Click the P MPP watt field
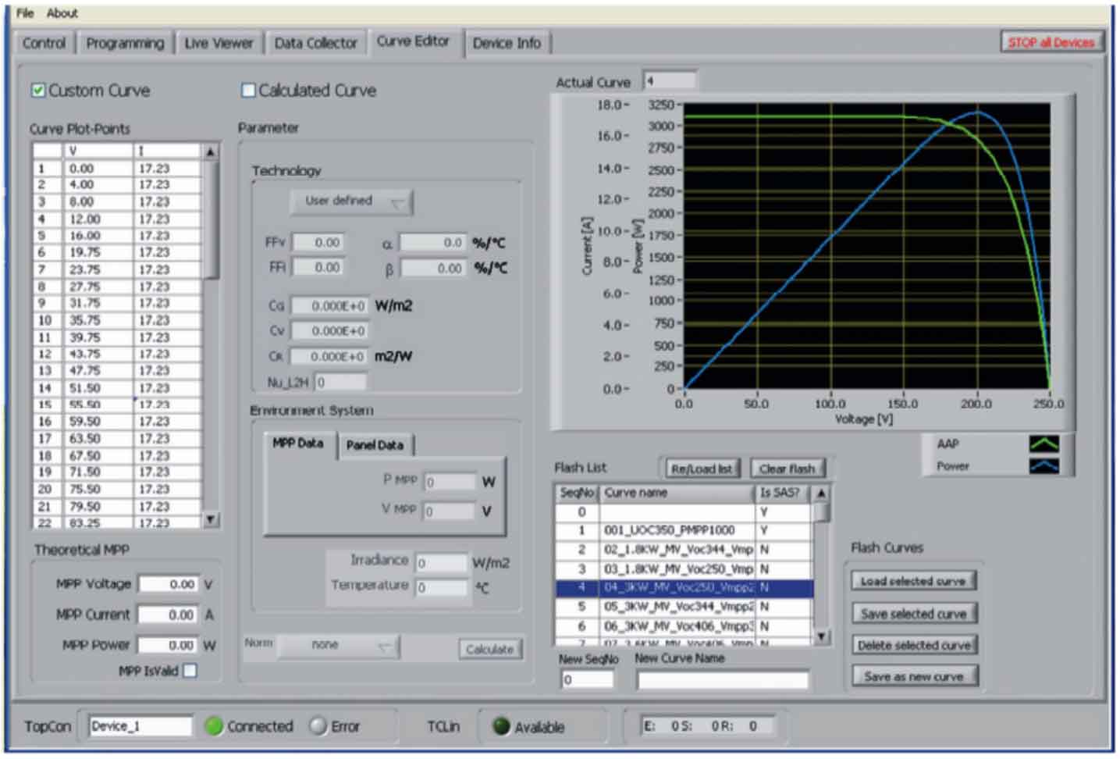 [450, 481]
